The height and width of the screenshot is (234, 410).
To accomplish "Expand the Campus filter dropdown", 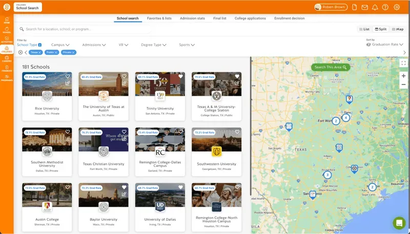I will [60, 45].
